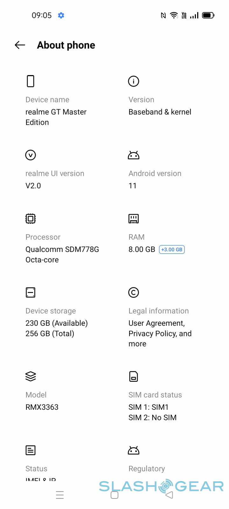The height and width of the screenshot is (509, 229).
Task: Tap the Model layers icon
Action: [31, 376]
